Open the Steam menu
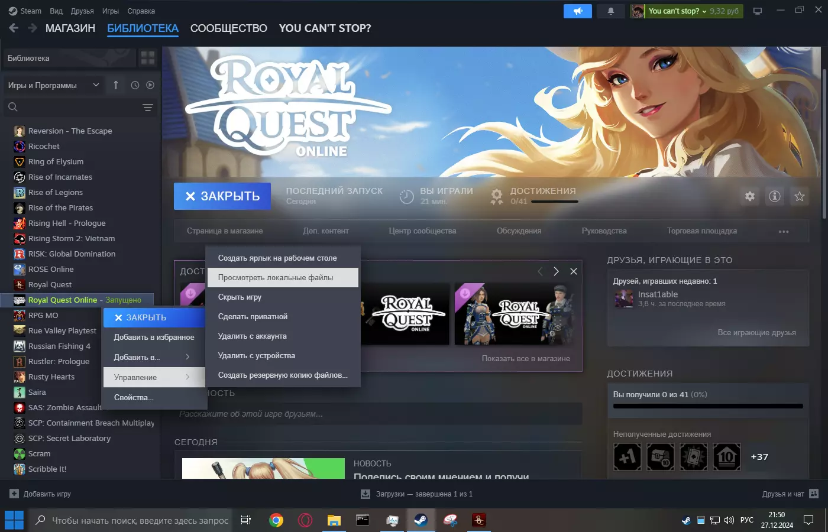This screenshot has width=828, height=532. point(25,11)
